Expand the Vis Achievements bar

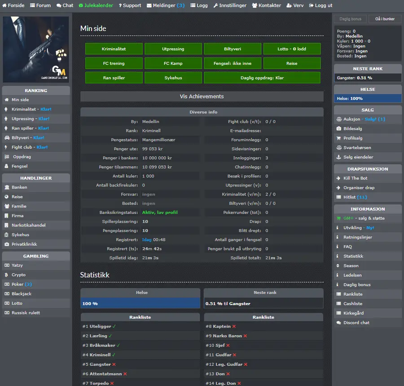(202, 97)
